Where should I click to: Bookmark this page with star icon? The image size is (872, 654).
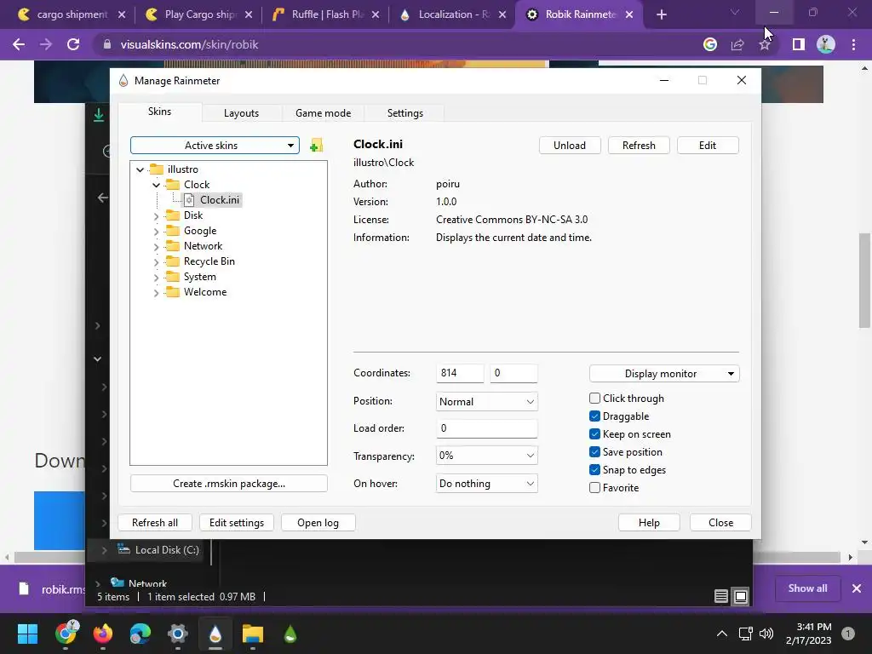765,44
